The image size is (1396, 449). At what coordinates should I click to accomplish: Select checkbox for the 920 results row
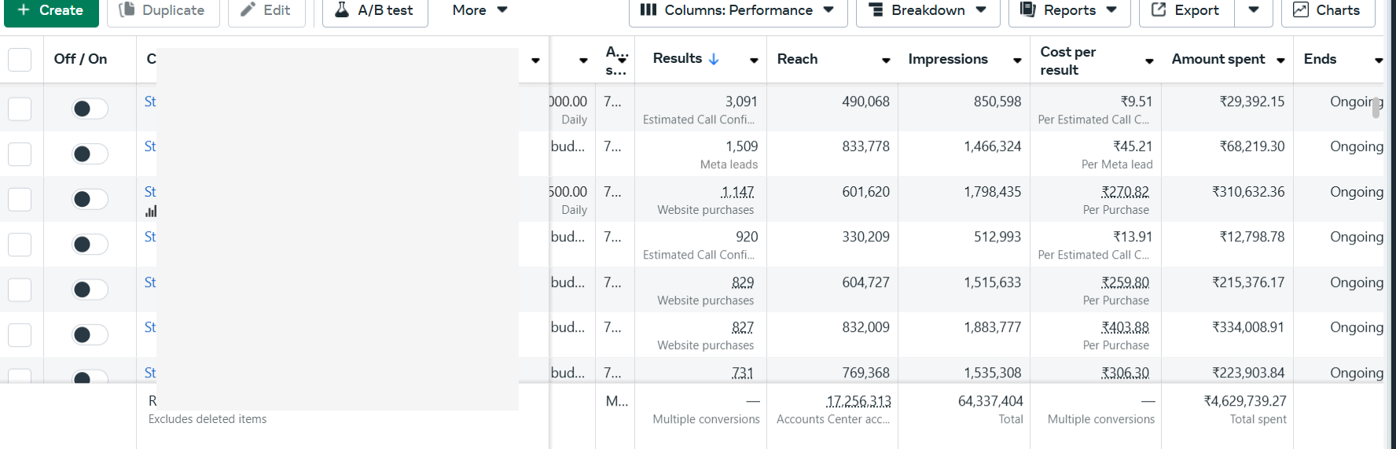(x=20, y=245)
